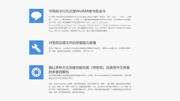Click paragraph starting 在网上下载的ZIP、RAR类
The width and height of the screenshot is (180, 101).
pyautogui.click(x=89, y=50)
